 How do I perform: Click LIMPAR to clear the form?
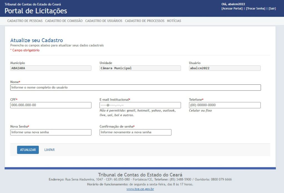[x=49, y=150]
